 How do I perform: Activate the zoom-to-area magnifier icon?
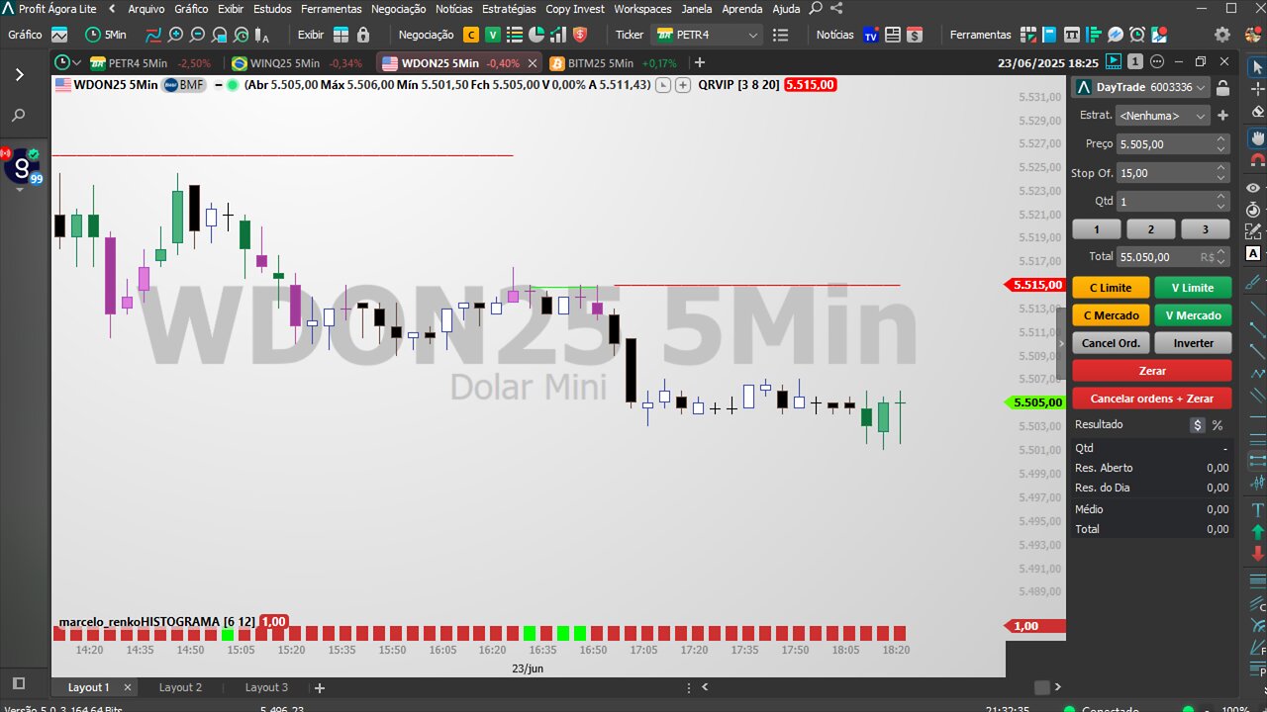click(x=219, y=35)
